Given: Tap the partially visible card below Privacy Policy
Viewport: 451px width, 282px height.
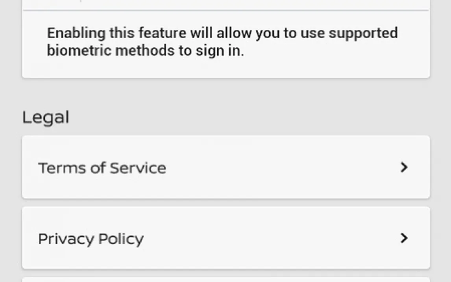Looking at the screenshot, I should [225, 279].
